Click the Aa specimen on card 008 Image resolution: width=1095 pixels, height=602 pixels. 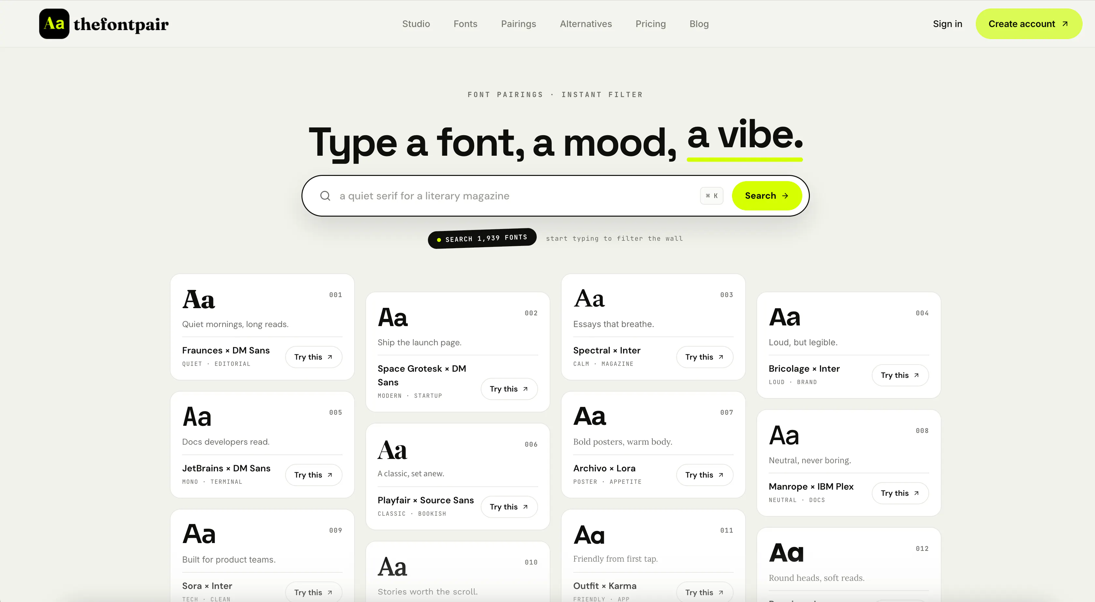(x=784, y=435)
